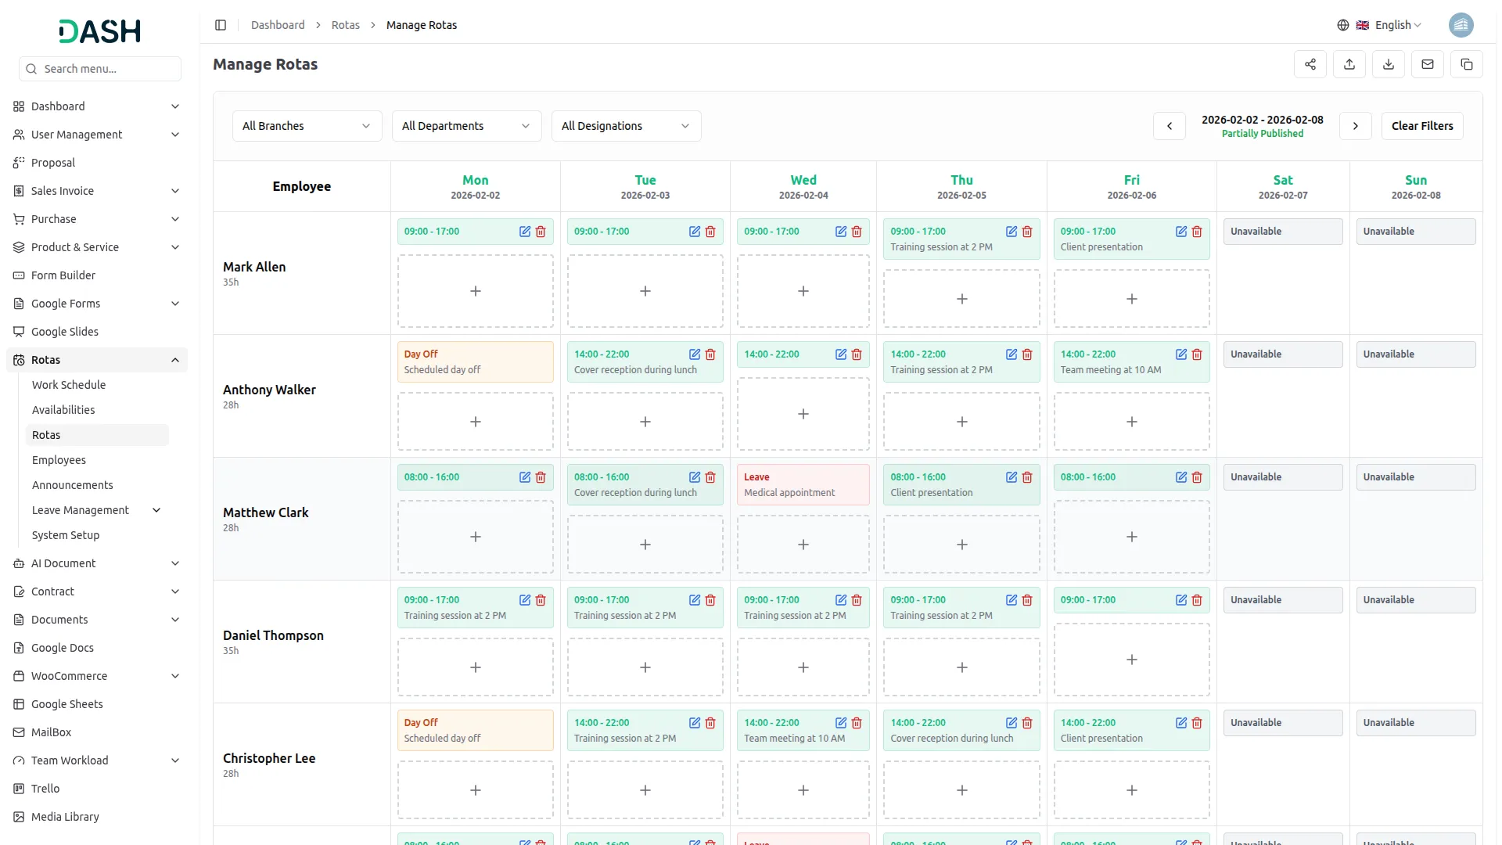The height and width of the screenshot is (845, 1502).
Task: Delete Daniel Thompson's Friday shift
Action: pos(1197,600)
